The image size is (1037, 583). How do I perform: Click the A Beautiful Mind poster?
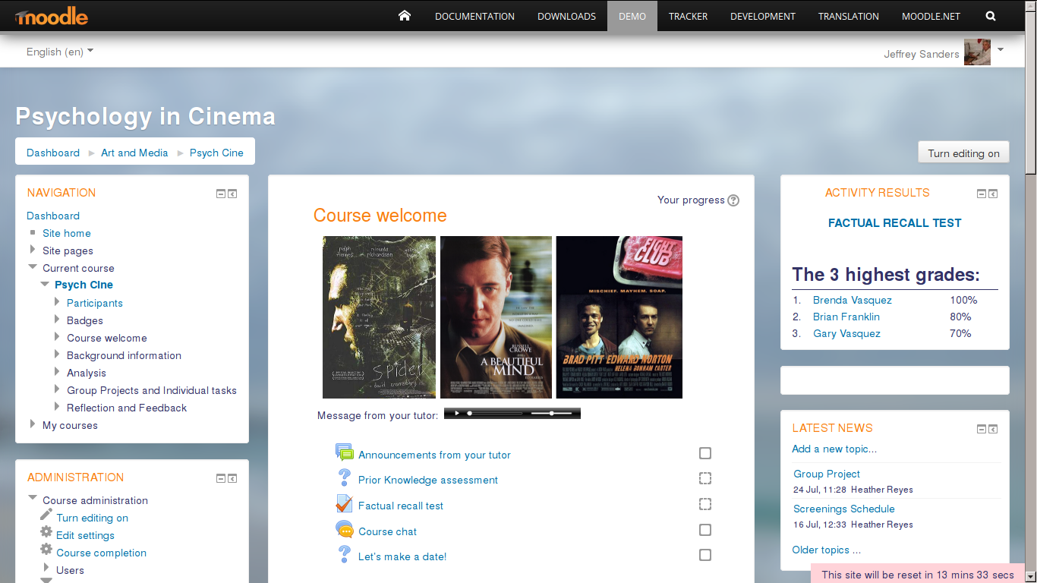(x=496, y=317)
